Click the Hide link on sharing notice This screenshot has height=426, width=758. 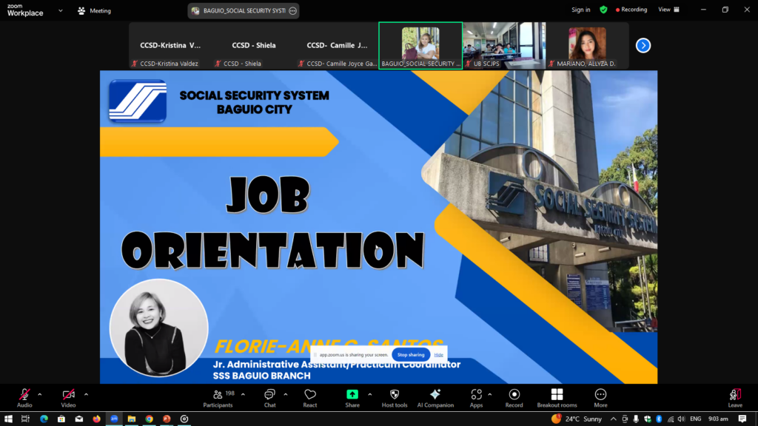(x=438, y=354)
